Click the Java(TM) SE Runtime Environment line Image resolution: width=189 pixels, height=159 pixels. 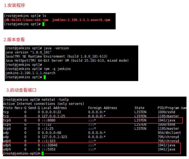56,56
